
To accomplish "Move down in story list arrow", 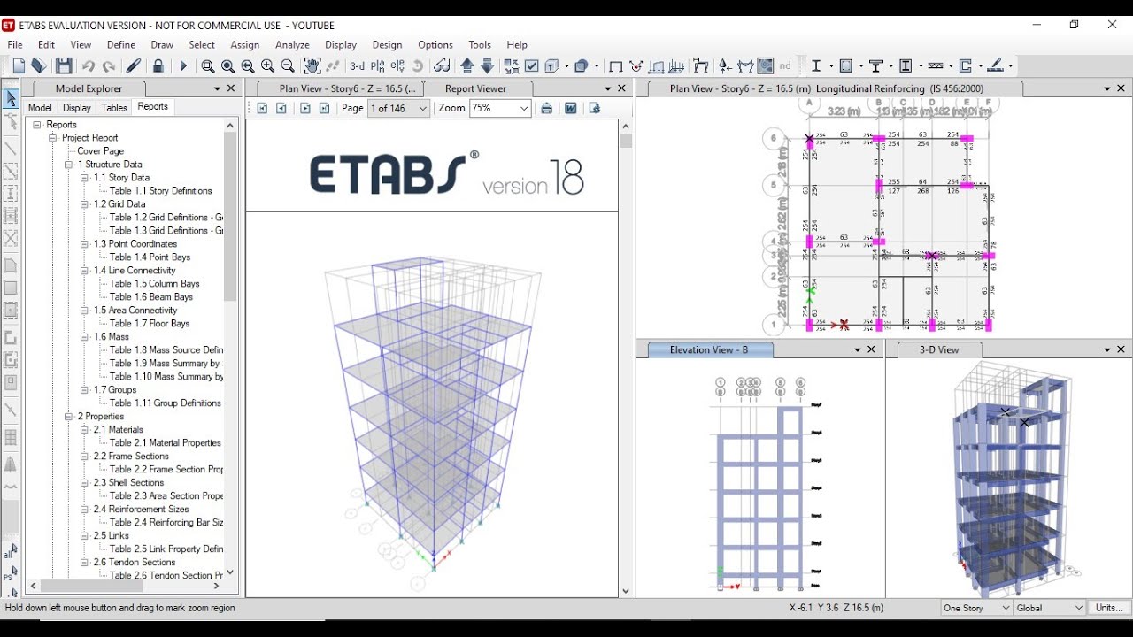I will pyautogui.click(x=487, y=65).
